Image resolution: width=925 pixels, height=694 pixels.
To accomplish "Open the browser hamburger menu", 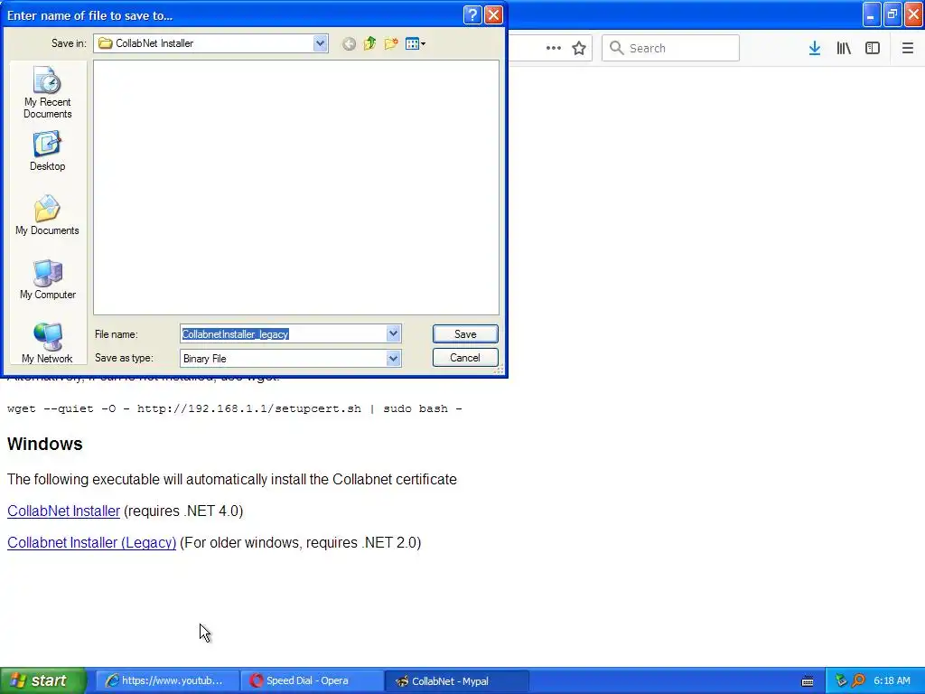I will pos(908,48).
